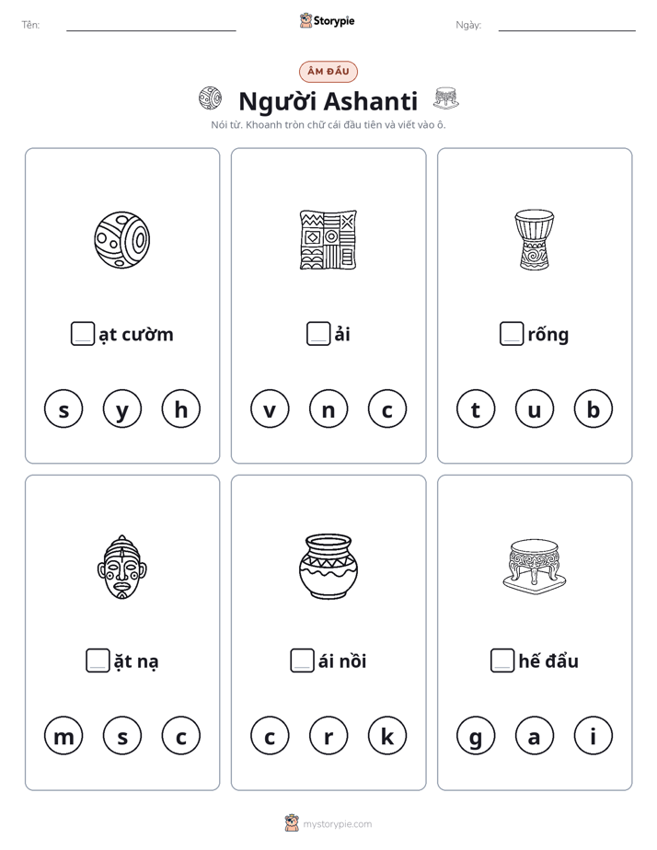Click the small bead icon beside the title
The height and width of the screenshot is (850, 657).
[210, 98]
